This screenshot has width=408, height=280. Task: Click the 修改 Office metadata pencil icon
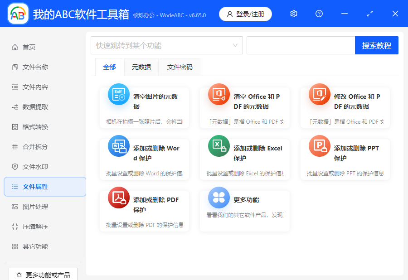[x=320, y=94]
